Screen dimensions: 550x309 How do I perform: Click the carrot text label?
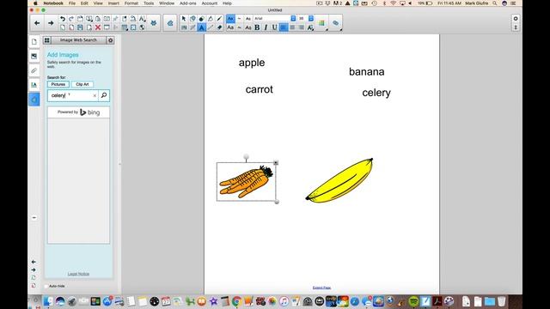(x=260, y=89)
